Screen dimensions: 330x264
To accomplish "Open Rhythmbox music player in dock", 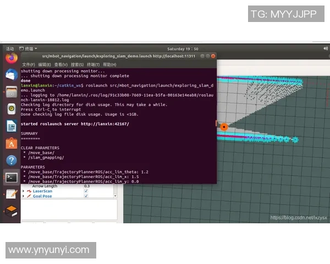I will point(11,108).
